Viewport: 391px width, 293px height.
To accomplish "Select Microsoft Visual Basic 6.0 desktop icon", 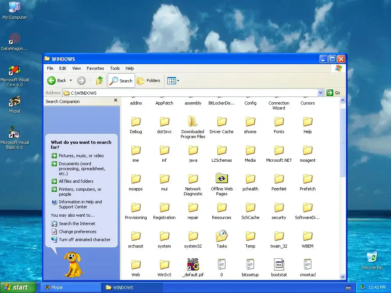I will click(15, 138).
